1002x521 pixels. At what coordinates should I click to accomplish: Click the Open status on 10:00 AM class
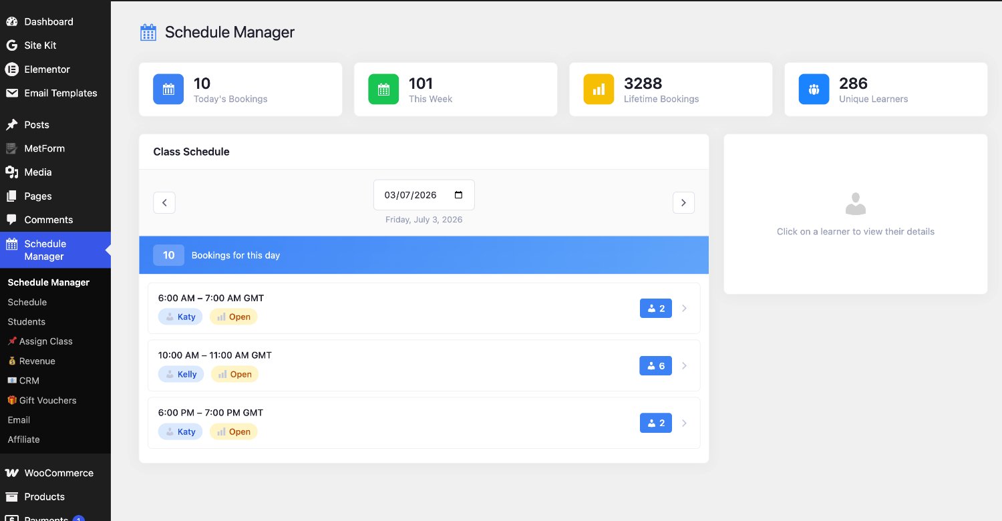coord(234,375)
